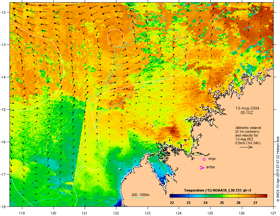This screenshot has width=280, height=216.
Task: Click the colorbar tick label 26
Action: (238, 203)
